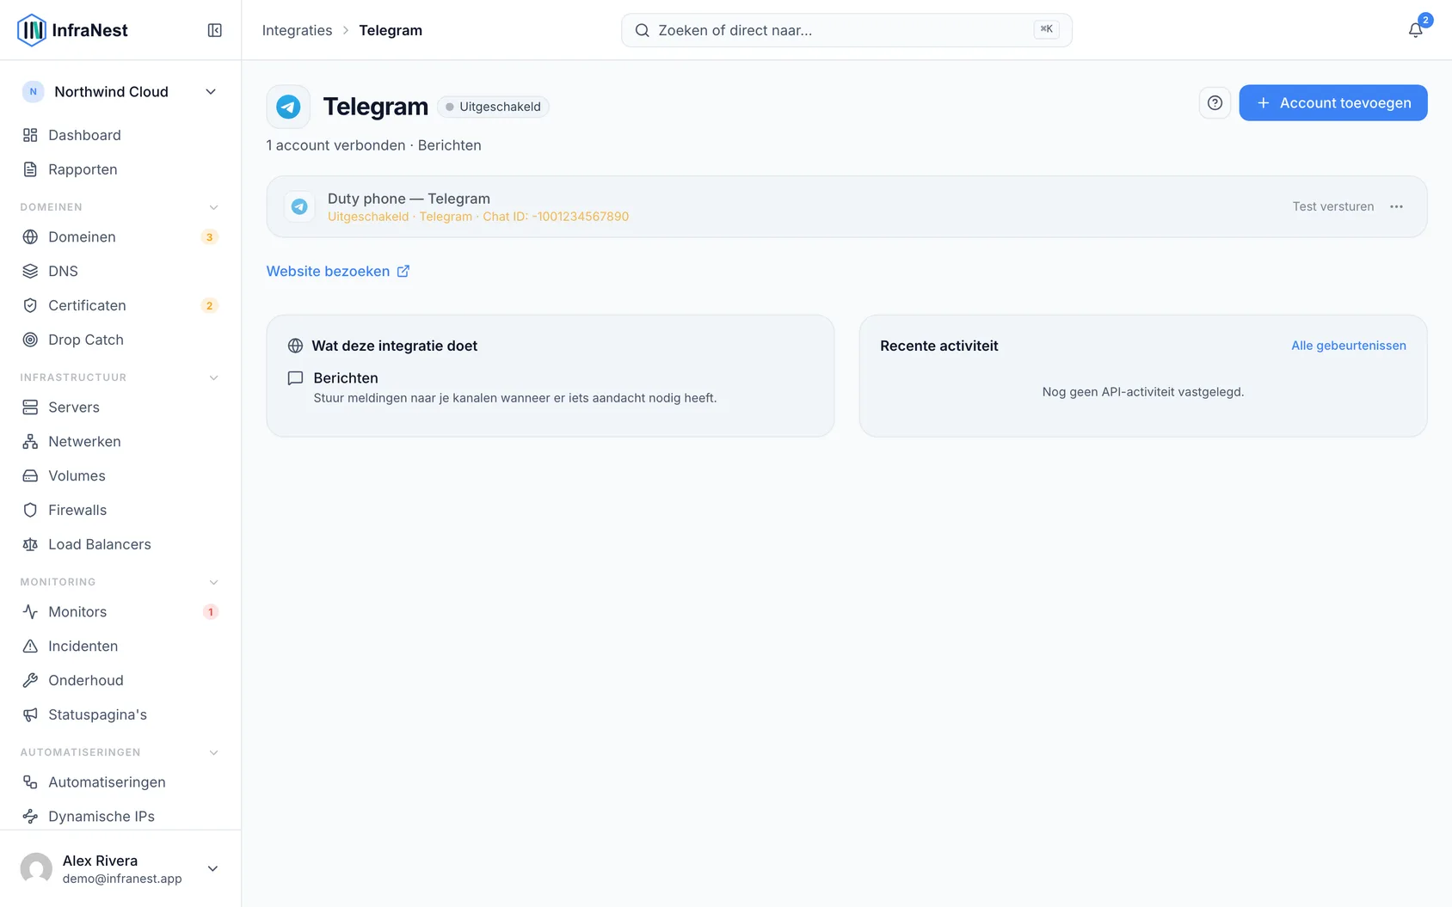Click the Automatiseringen workflow icon
Screen dimensions: 1452x907
[30, 781]
